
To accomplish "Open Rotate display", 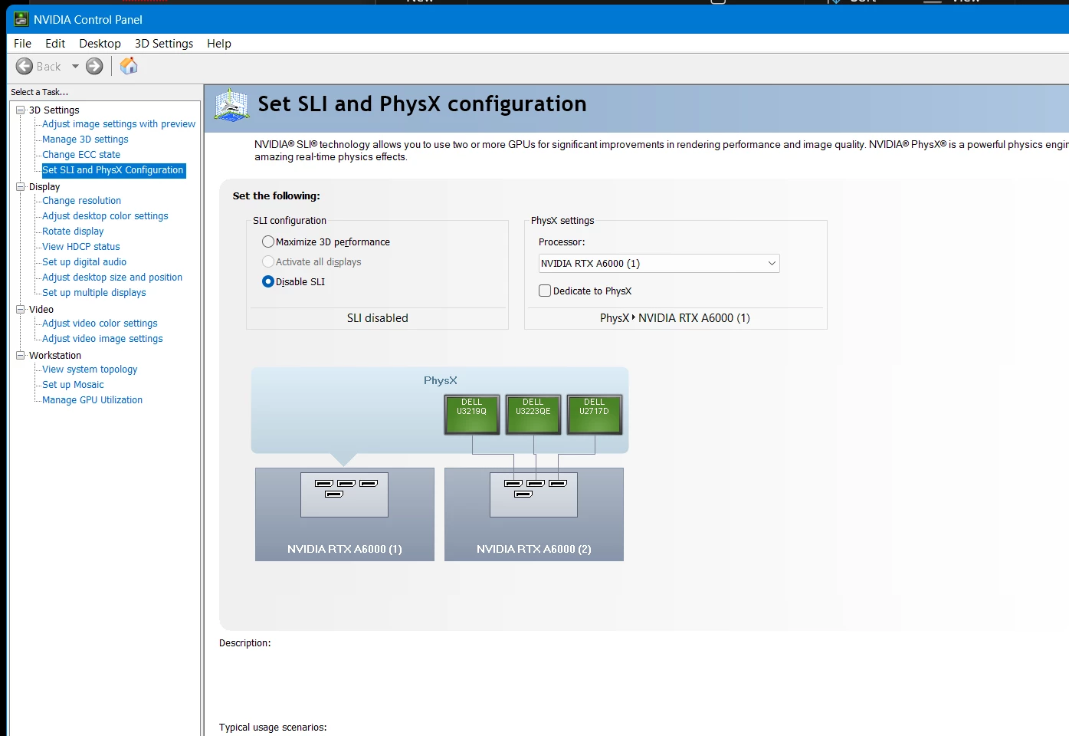I will pyautogui.click(x=73, y=232).
